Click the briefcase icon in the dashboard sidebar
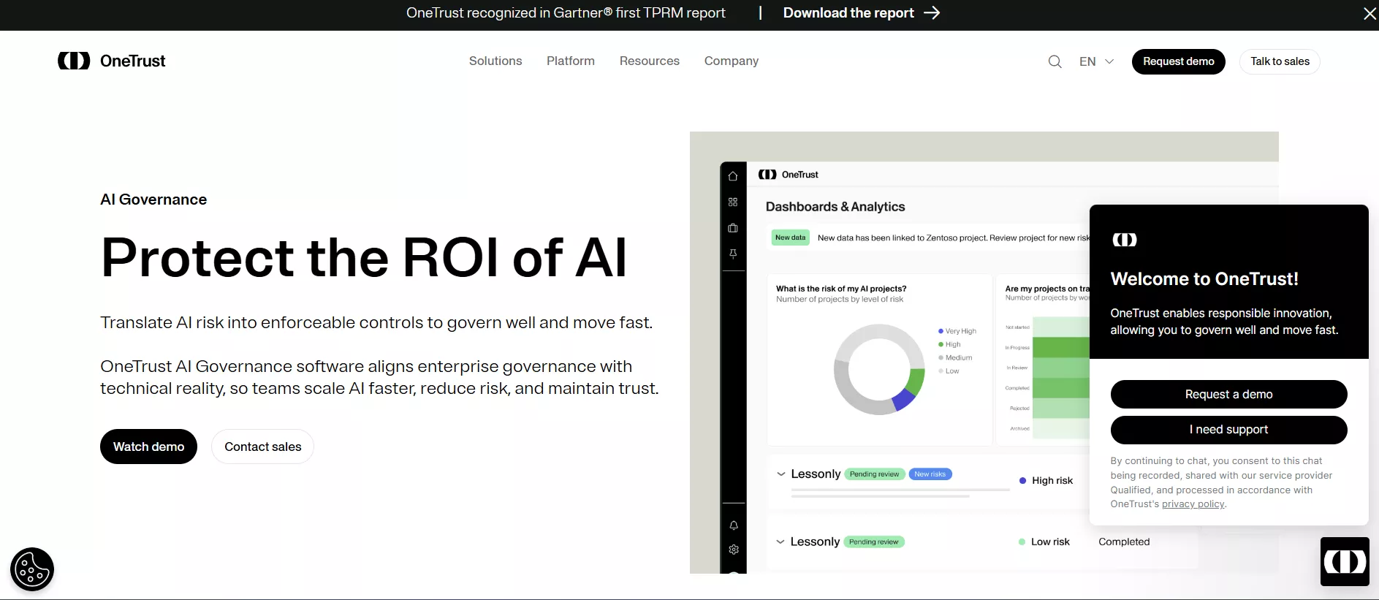 733,228
